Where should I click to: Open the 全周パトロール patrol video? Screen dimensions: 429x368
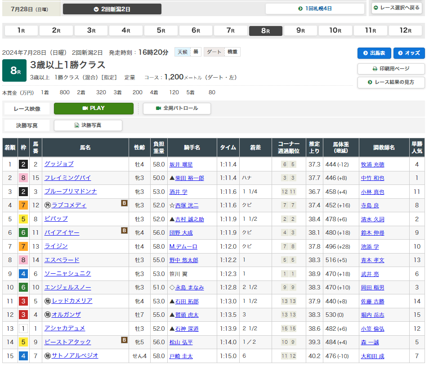tap(177, 109)
